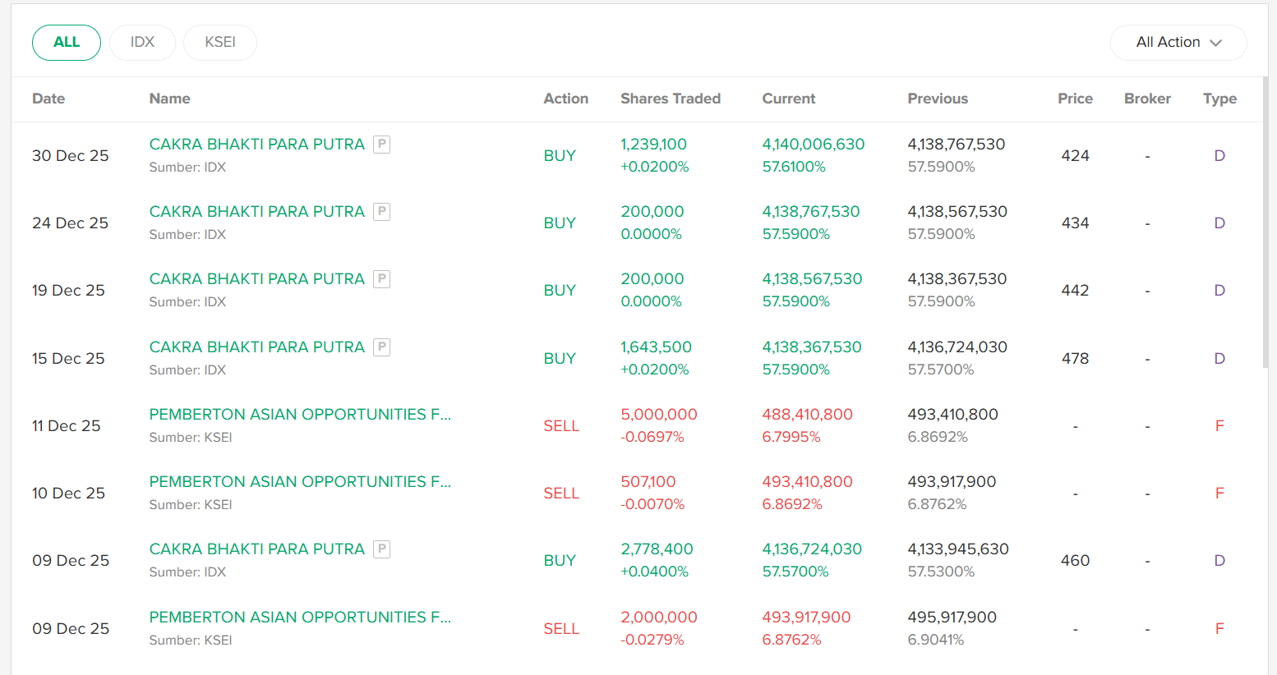Open Cakra Bhakti Para Putra from 15 Dec 25

coord(257,347)
